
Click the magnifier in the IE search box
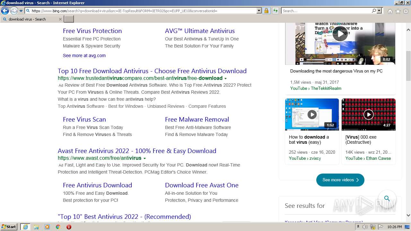(x=374, y=11)
